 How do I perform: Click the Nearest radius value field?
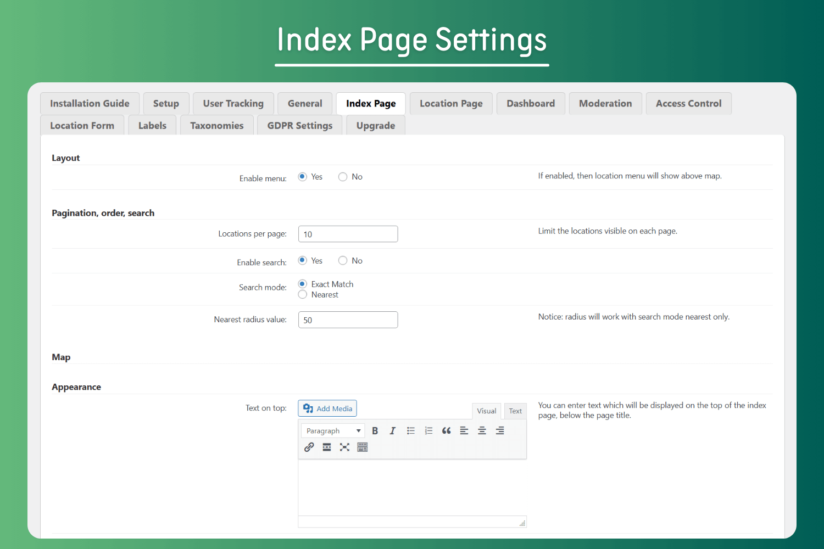tap(348, 320)
